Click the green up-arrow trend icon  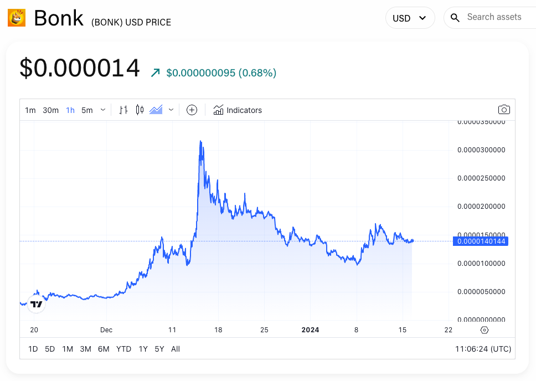tap(156, 73)
